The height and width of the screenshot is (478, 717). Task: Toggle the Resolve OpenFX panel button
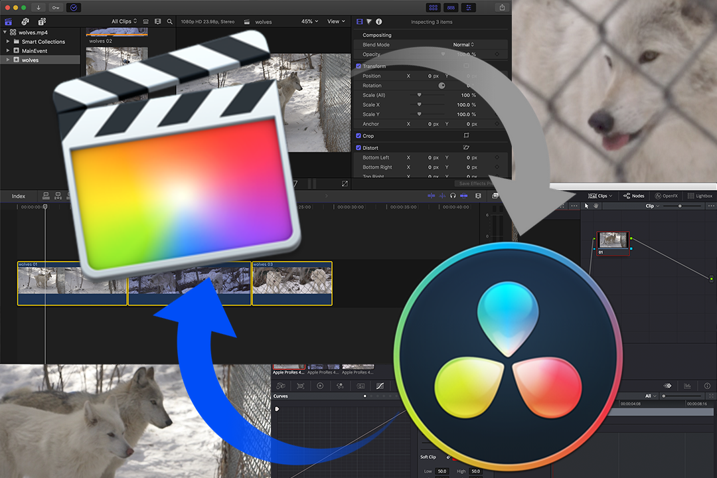coord(666,196)
